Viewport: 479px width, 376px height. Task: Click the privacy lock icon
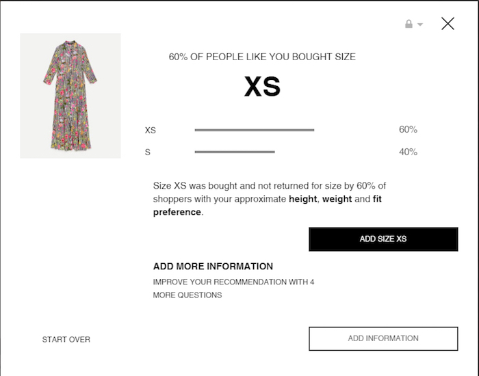409,24
